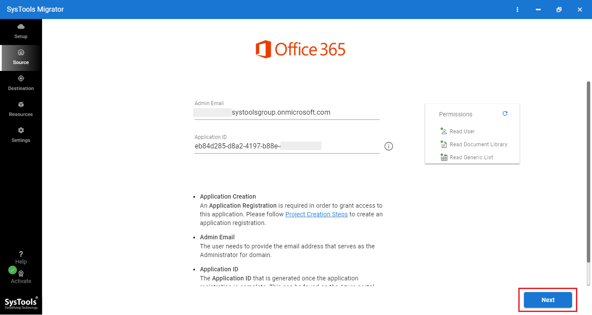Select the Destination tab label

[21, 88]
